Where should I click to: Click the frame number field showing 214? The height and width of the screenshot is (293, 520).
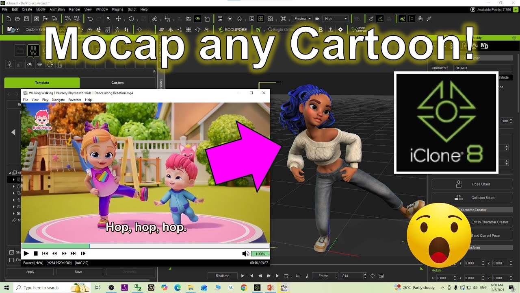351,276
